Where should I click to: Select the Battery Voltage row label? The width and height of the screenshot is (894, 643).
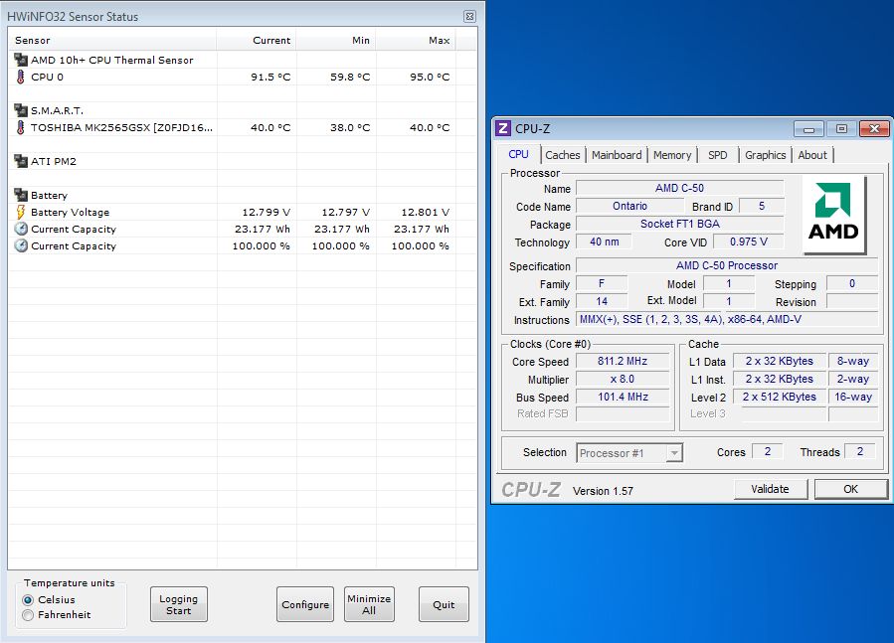pos(71,212)
